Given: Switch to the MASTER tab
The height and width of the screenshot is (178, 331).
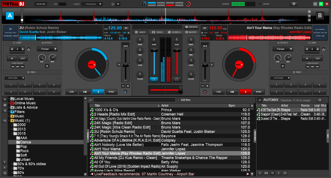Looking at the screenshot, I should [191, 32].
